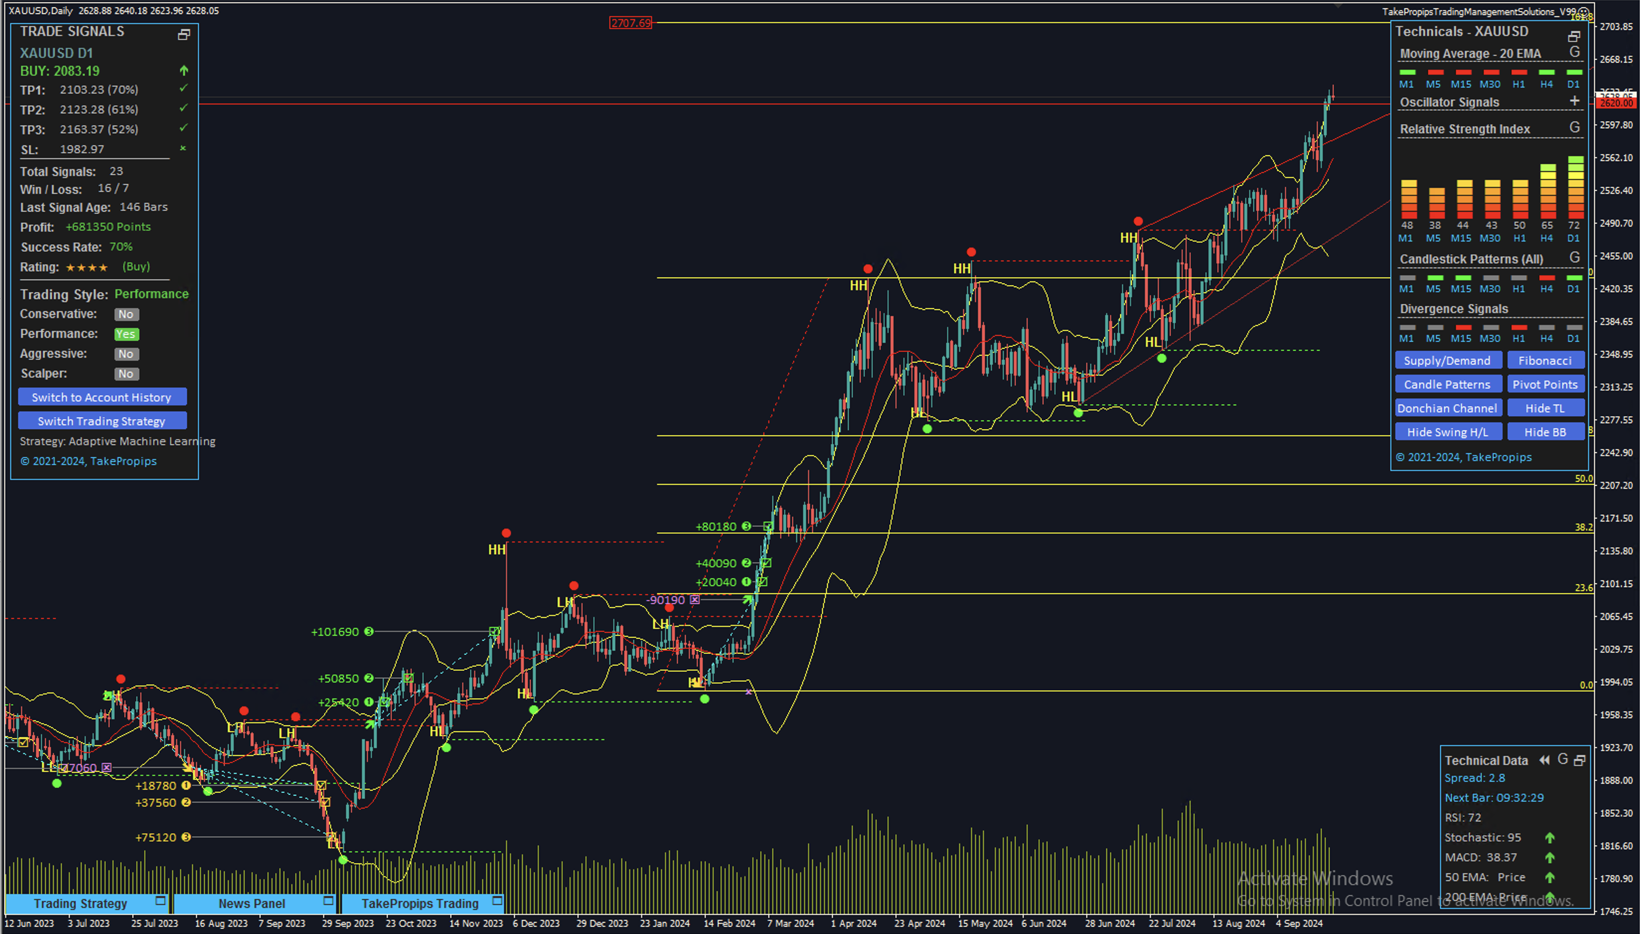Expand Oscillator Signals with the plus icon
1640x934 pixels.
[1574, 101]
